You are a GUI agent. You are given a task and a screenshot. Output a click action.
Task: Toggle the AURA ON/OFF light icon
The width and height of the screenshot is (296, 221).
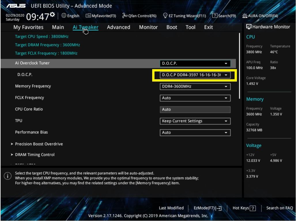click(x=245, y=16)
